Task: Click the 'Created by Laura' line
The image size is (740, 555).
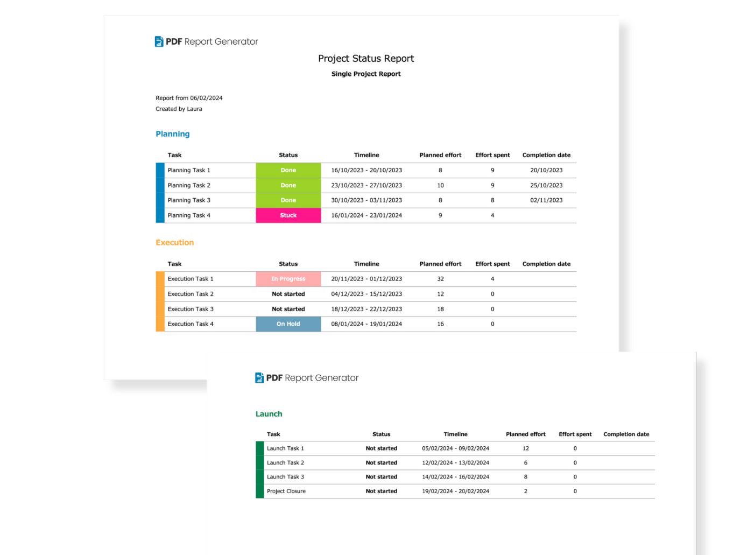Action: (x=179, y=109)
